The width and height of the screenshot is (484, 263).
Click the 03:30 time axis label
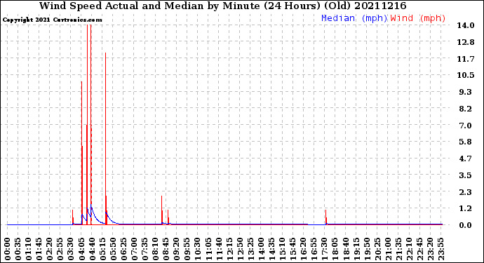point(71,248)
